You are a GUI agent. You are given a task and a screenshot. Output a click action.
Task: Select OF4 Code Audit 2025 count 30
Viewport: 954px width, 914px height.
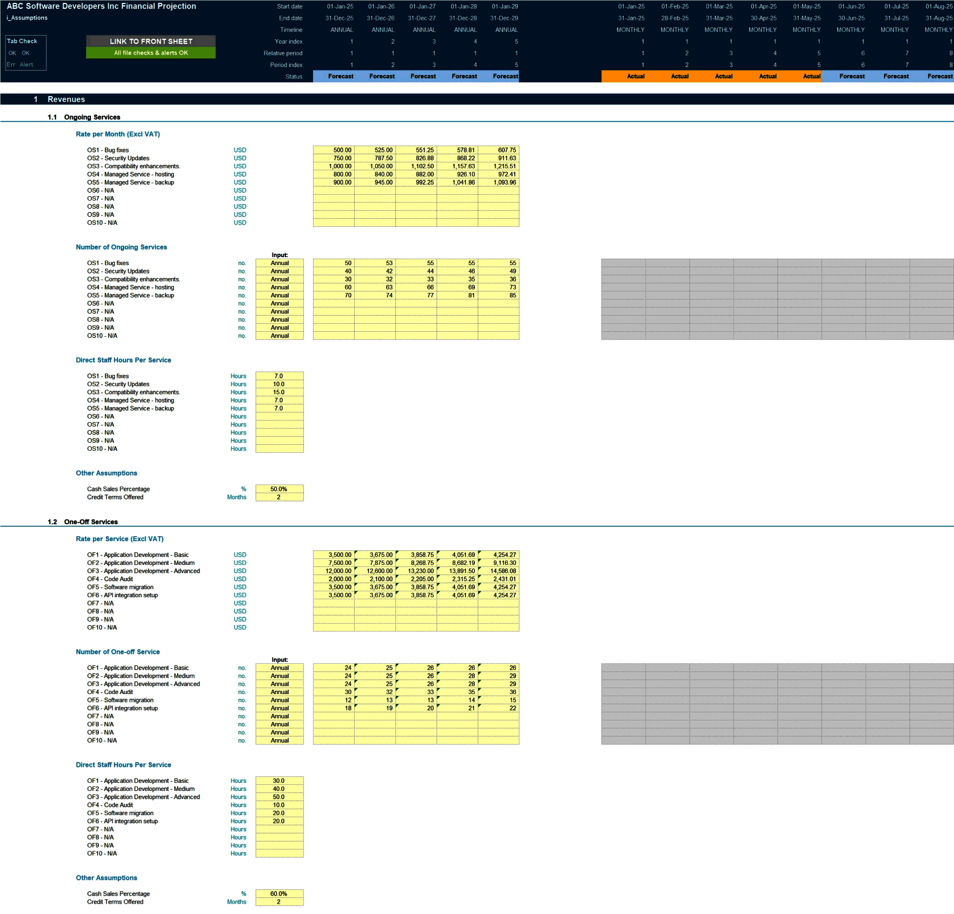pyautogui.click(x=334, y=692)
